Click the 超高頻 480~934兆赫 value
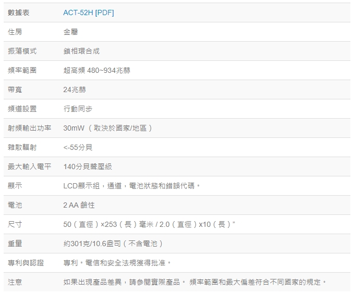Screen dimensions: 353x294 coord(96,70)
